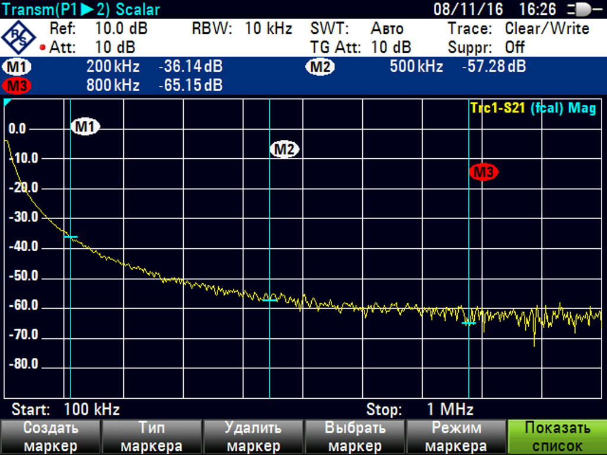The width and height of the screenshot is (607, 455).
Task: Select the red M3 marker on graph
Action: click(x=483, y=172)
